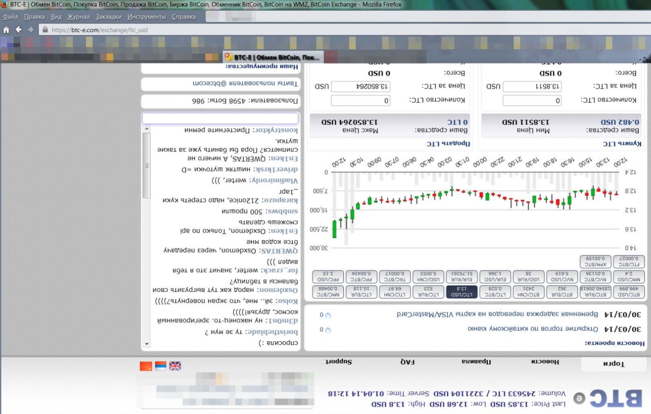Click the chat scrollbar arrow next to 'спросила'
Screen dimensions: 651x414
146,344
